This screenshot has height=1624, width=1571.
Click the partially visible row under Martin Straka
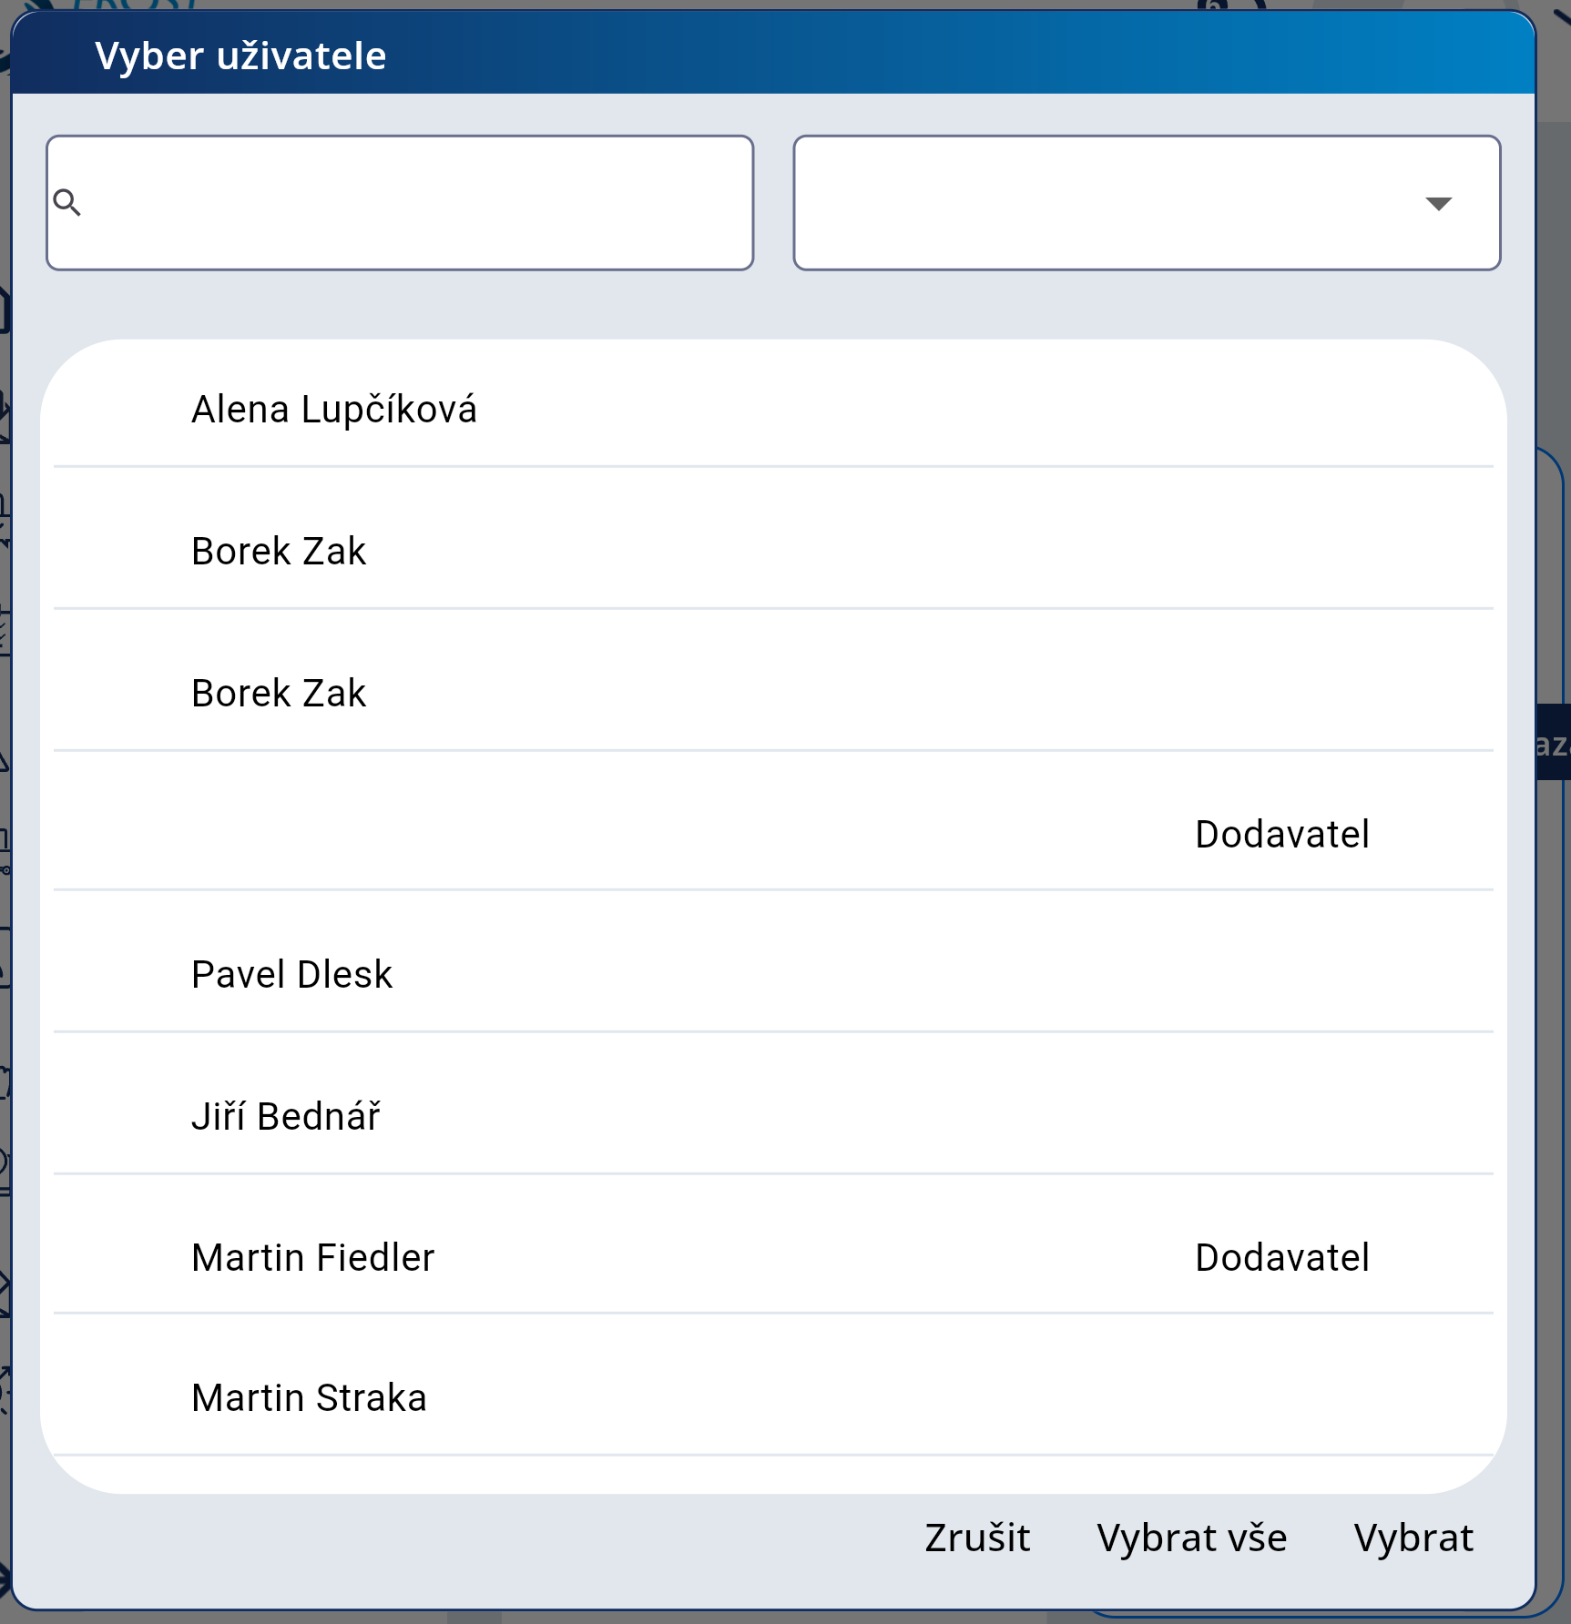773,1475
